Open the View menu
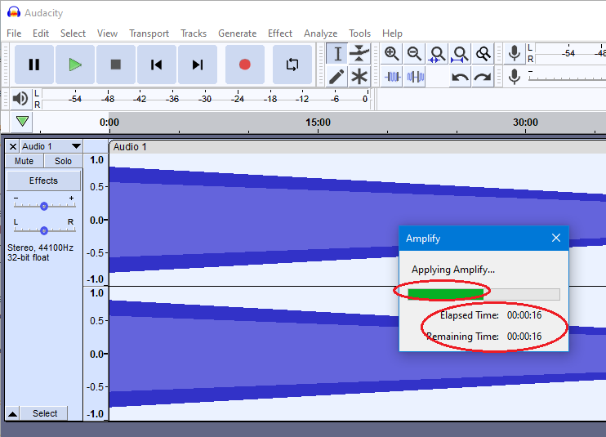 click(x=107, y=33)
